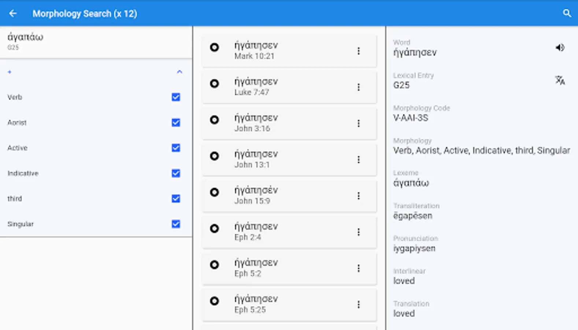Select the Luke 7:47 result radio icon
578x330 pixels.
tap(214, 84)
